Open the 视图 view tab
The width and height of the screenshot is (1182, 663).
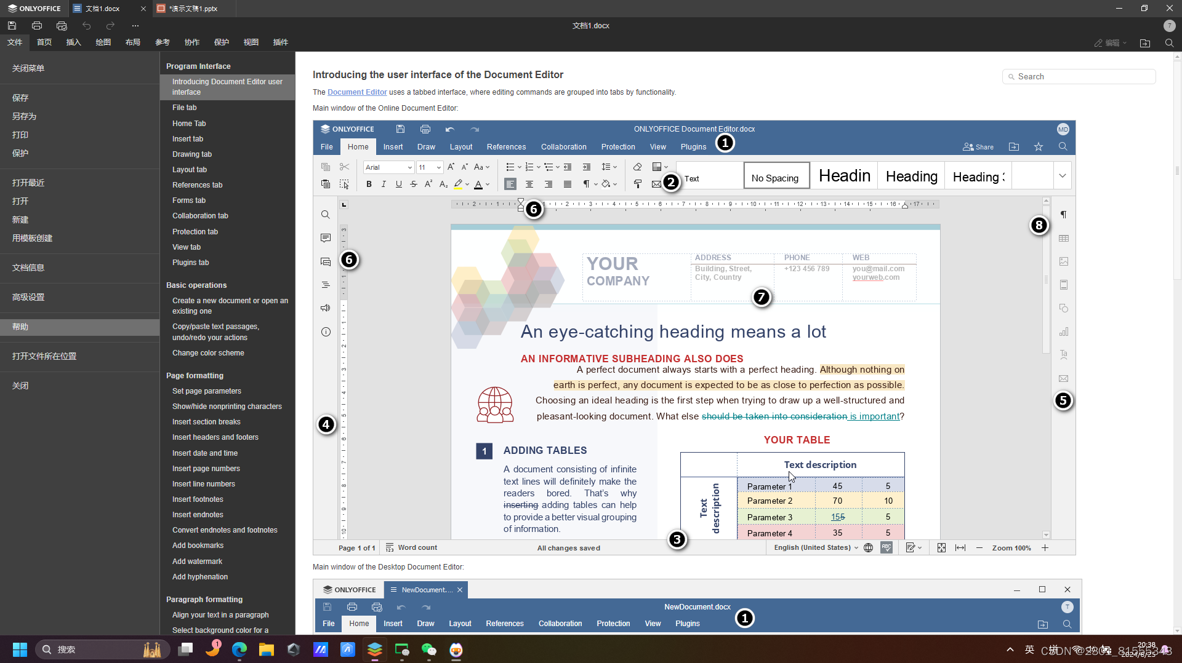(x=251, y=42)
